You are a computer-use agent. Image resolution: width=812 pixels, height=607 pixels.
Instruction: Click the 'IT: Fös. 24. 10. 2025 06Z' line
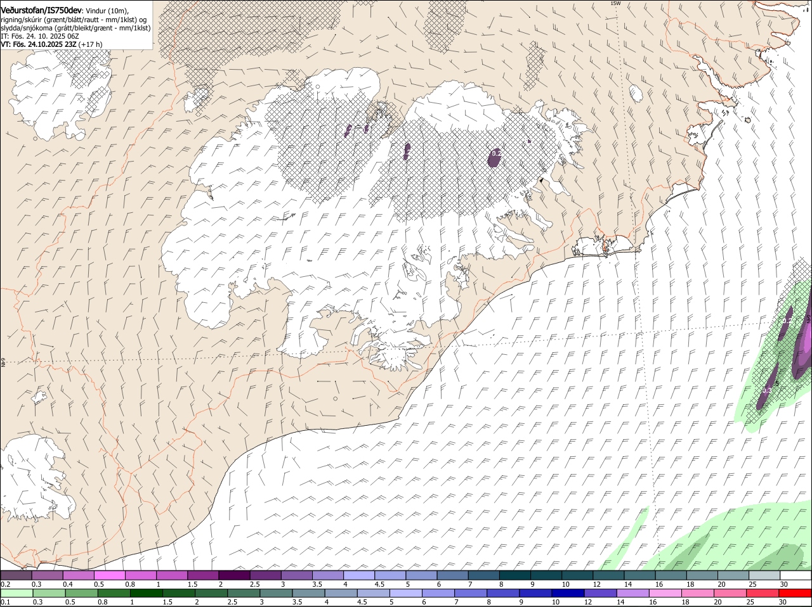click(x=40, y=36)
